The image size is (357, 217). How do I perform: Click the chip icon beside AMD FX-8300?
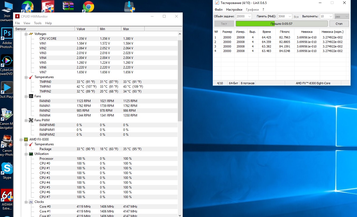(26, 139)
